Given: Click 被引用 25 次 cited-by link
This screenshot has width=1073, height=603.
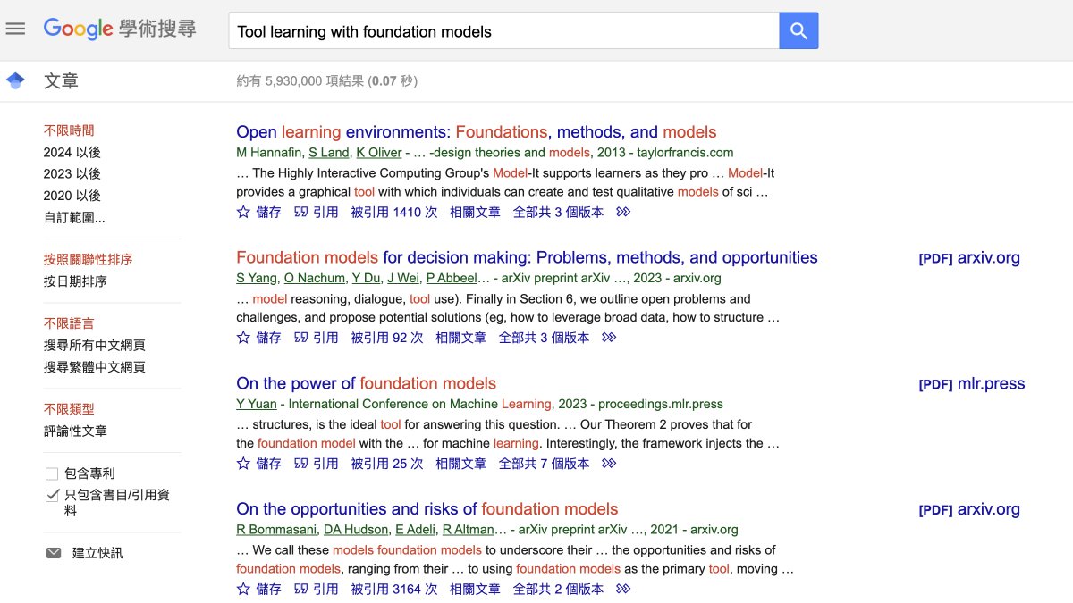Looking at the screenshot, I should (386, 464).
